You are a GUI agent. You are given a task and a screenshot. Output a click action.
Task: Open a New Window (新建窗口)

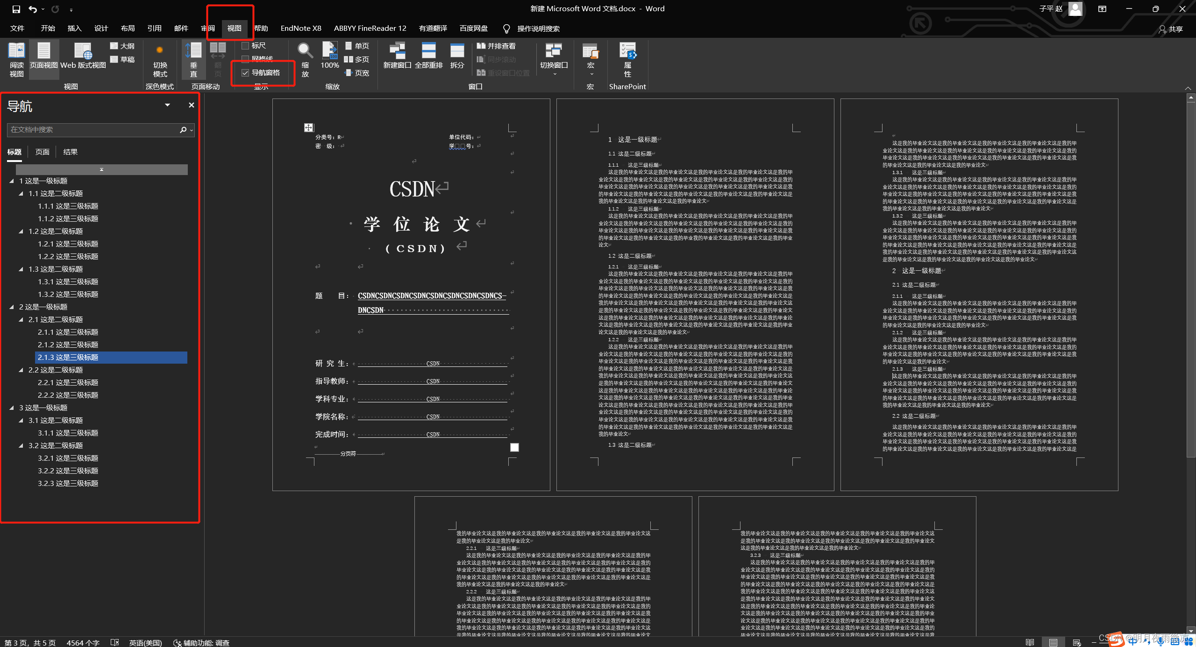(397, 56)
